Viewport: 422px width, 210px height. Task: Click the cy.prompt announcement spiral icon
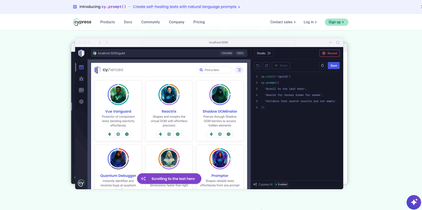(75, 7)
